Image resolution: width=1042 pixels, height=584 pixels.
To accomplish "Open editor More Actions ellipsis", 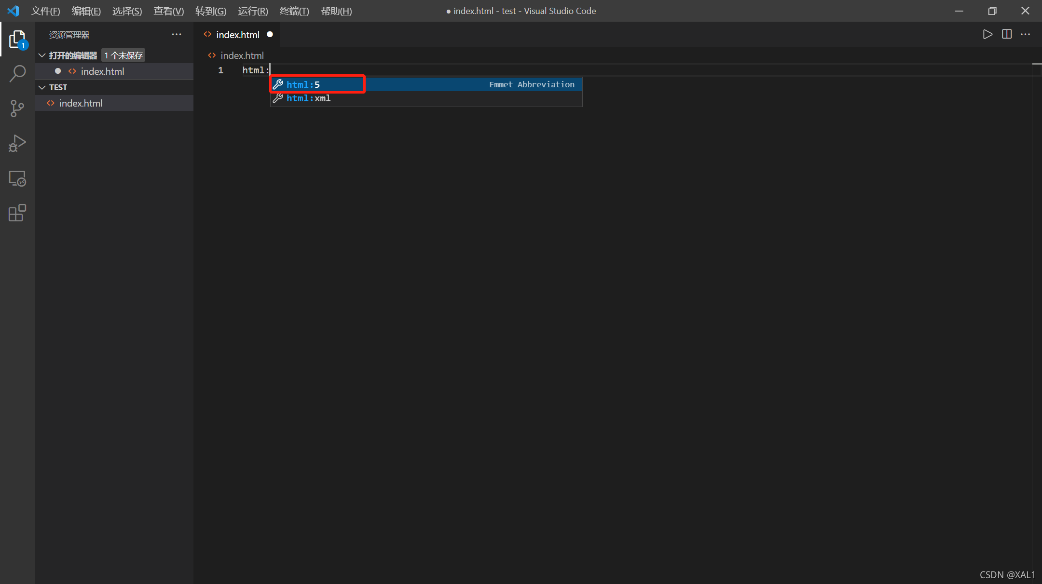I will click(1026, 34).
